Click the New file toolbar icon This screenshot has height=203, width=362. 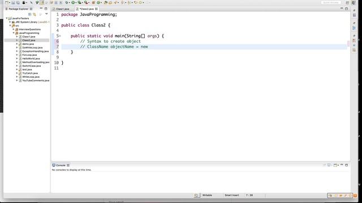pyautogui.click(x=6, y=2)
